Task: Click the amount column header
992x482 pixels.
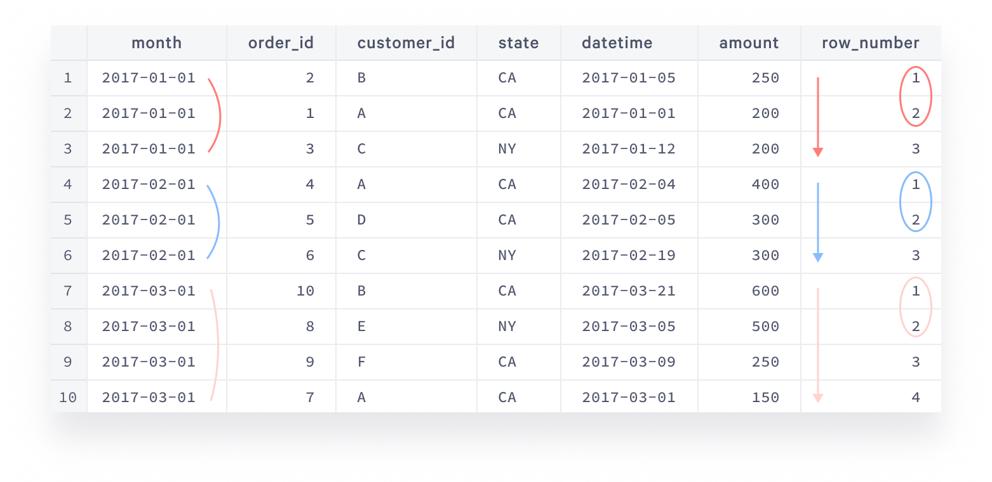Action: click(749, 43)
